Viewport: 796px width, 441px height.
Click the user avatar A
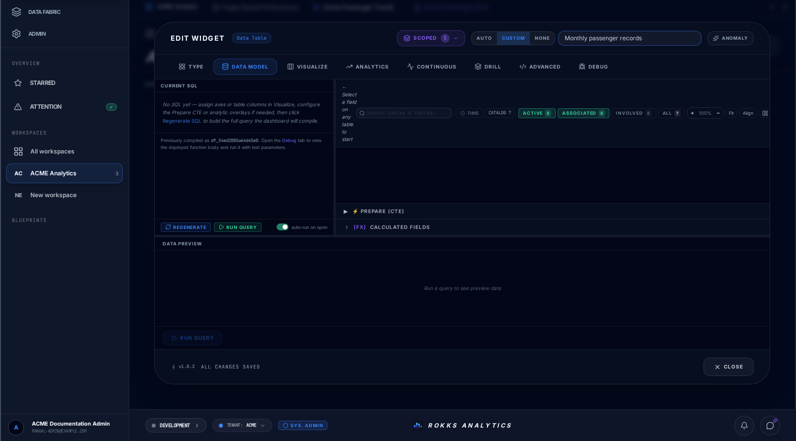click(16, 427)
